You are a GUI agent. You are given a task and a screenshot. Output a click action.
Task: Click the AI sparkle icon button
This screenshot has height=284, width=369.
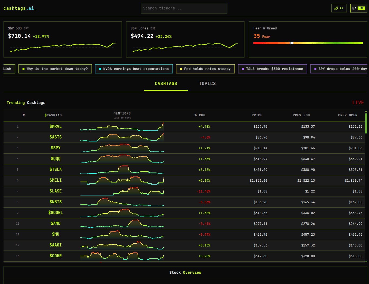click(339, 8)
